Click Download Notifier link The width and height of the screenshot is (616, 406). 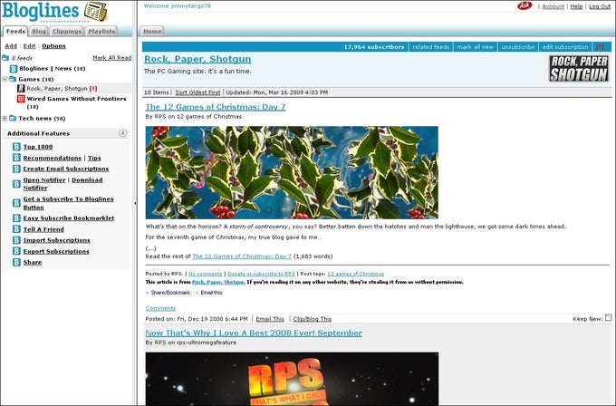pos(63,184)
